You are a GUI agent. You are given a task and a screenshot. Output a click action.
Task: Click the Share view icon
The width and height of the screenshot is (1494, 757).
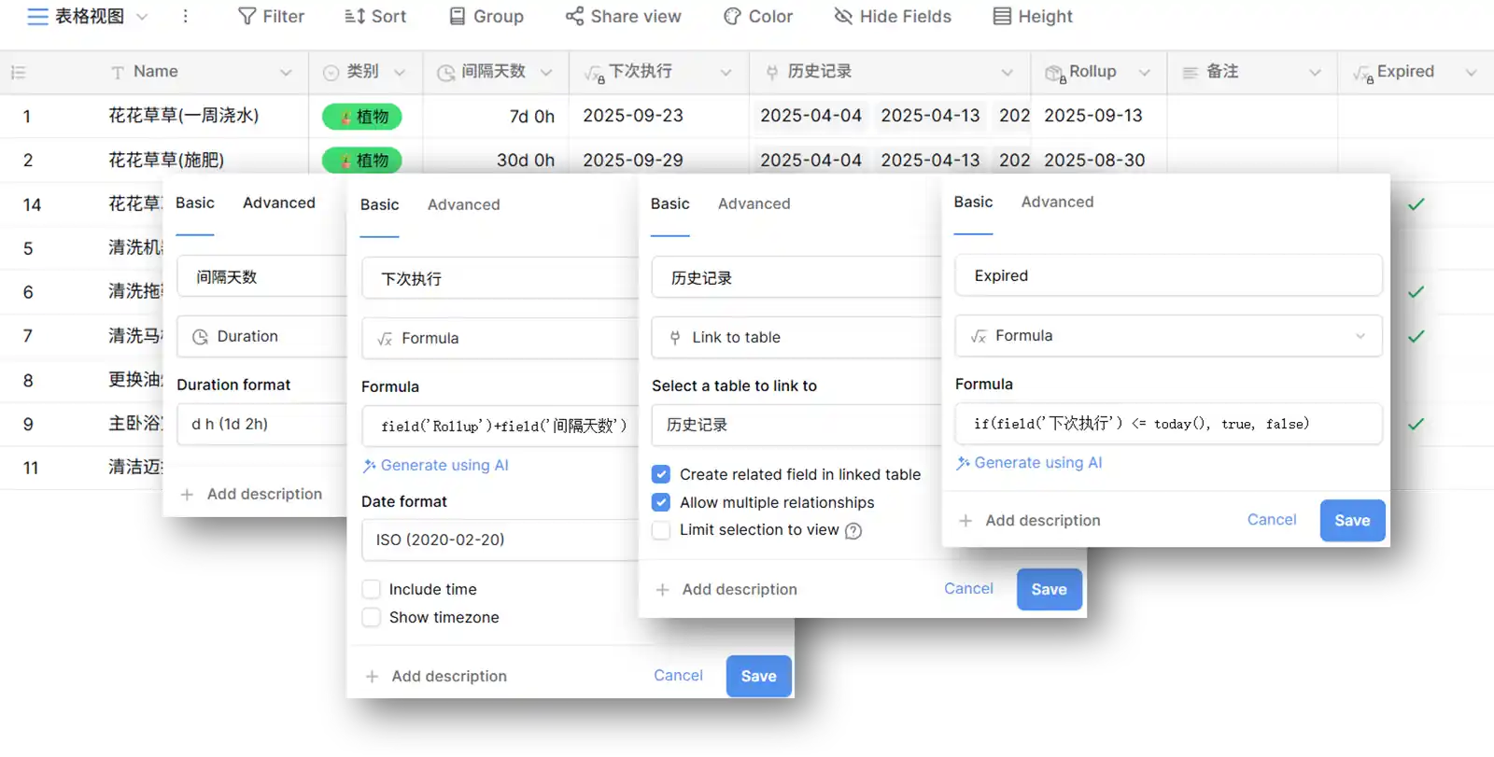574,17
